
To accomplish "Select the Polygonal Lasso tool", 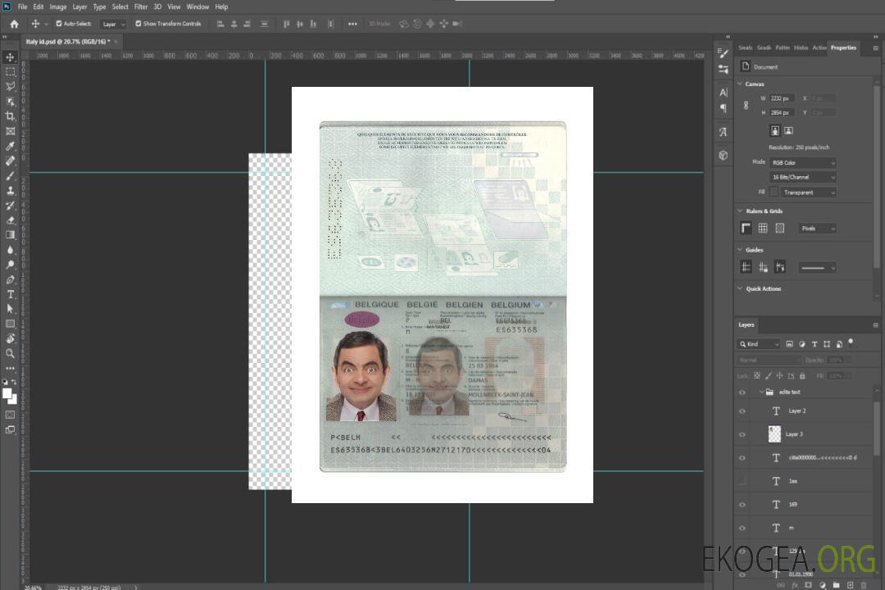I will click(x=10, y=86).
